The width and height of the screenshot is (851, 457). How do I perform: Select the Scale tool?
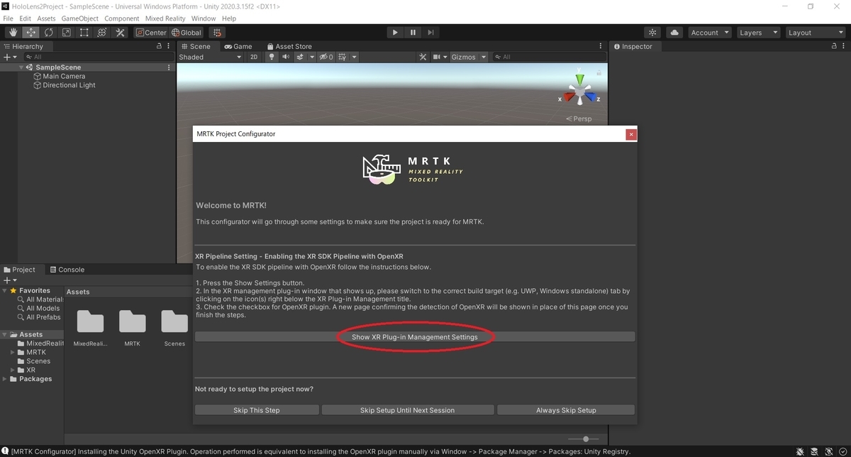click(x=66, y=33)
